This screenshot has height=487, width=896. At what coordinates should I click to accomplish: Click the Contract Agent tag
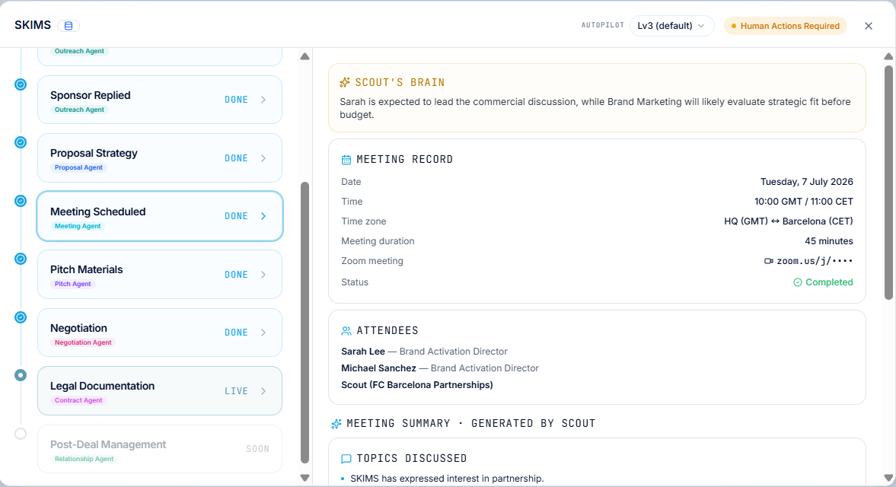(78, 400)
